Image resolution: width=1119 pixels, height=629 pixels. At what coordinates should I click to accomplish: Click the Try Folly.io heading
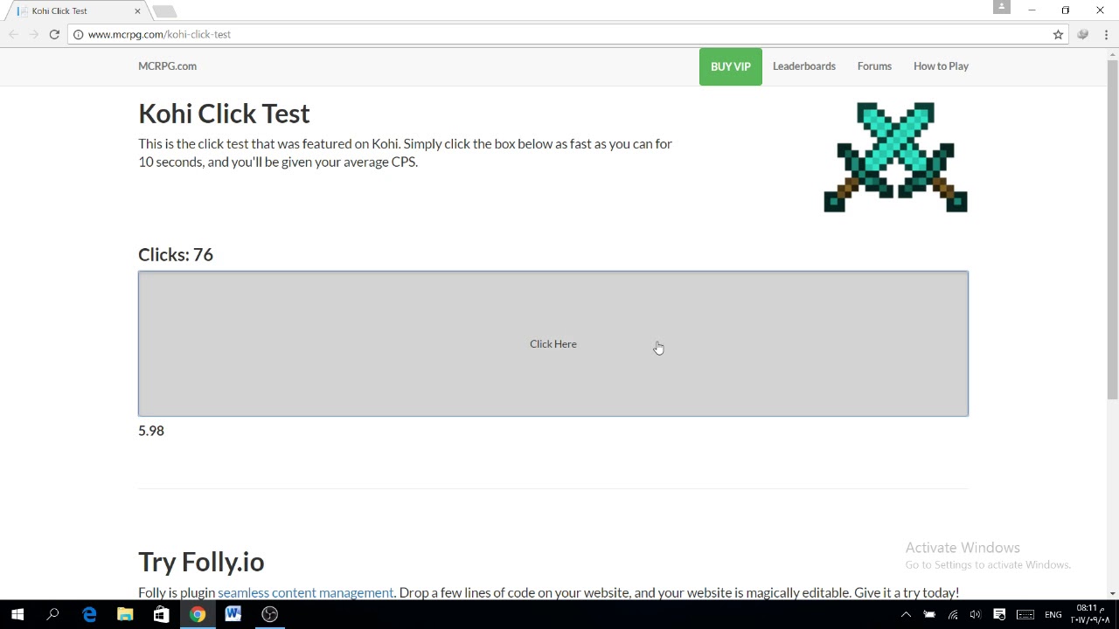coord(201,562)
